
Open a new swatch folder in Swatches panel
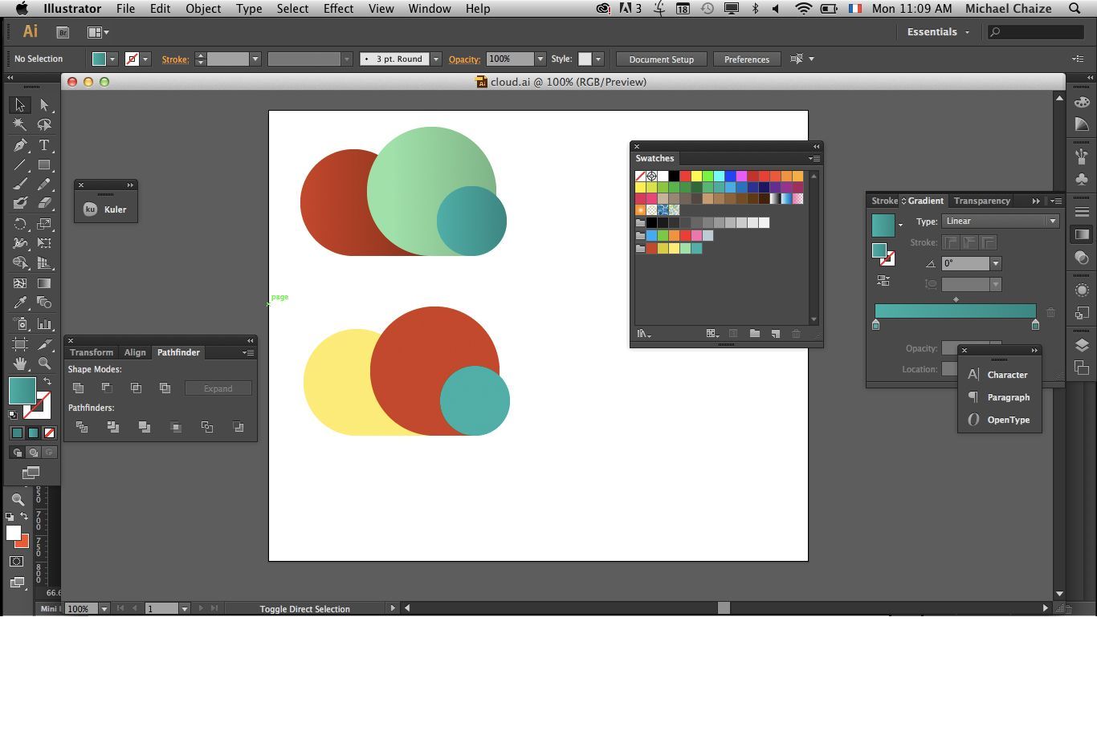(756, 333)
